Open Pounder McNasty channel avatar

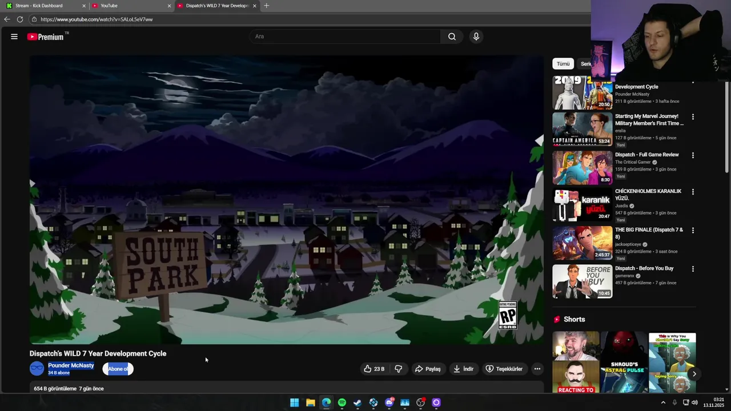[x=37, y=369]
